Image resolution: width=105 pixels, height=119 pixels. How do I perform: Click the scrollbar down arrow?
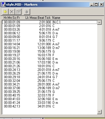[x=99, y=112]
